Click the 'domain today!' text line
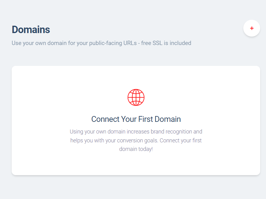 tap(136, 149)
